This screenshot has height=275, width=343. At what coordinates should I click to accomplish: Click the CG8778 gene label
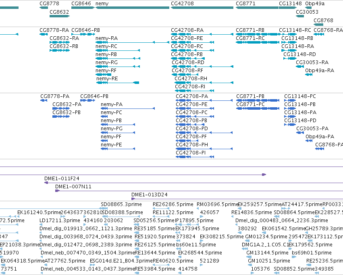point(49,4)
